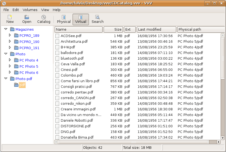Click the PCPRO_189 folder icon

point(16,35)
